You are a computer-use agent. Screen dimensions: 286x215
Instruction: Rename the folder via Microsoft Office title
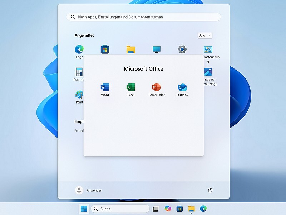[144, 69]
